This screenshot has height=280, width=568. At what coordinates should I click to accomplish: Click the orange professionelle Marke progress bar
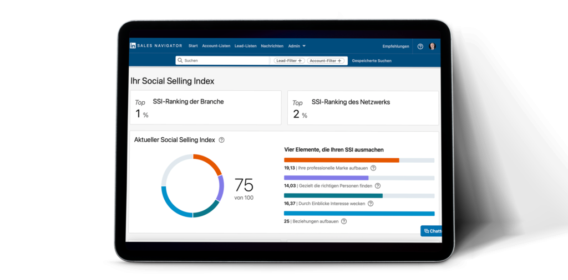click(359, 160)
